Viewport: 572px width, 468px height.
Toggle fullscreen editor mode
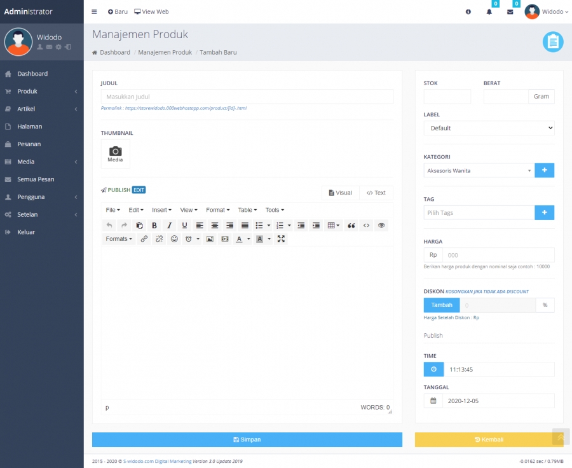tap(281, 238)
